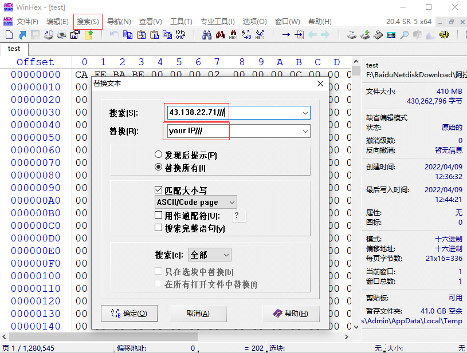This screenshot has width=467, height=353.
Task: Uncheck the 匹配大小写 checkbox
Action: (x=159, y=190)
